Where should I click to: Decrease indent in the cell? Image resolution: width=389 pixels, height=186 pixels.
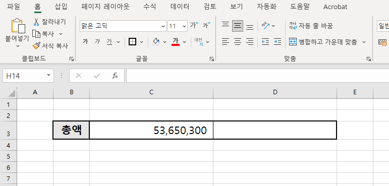point(265,42)
